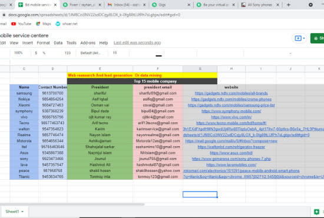324x218 pixels.
Task: Open the Maps bookmark
Action: [x=44, y=24]
